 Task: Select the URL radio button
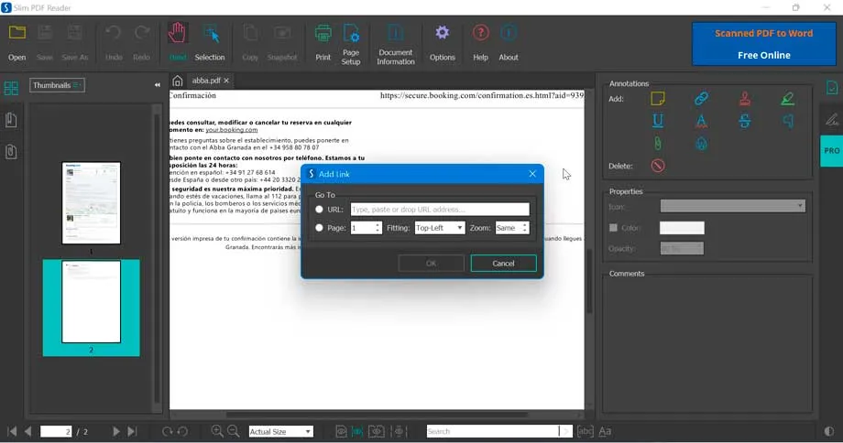319,210
